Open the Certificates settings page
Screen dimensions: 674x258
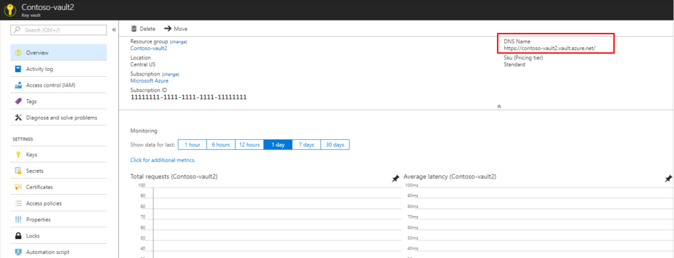click(59, 187)
